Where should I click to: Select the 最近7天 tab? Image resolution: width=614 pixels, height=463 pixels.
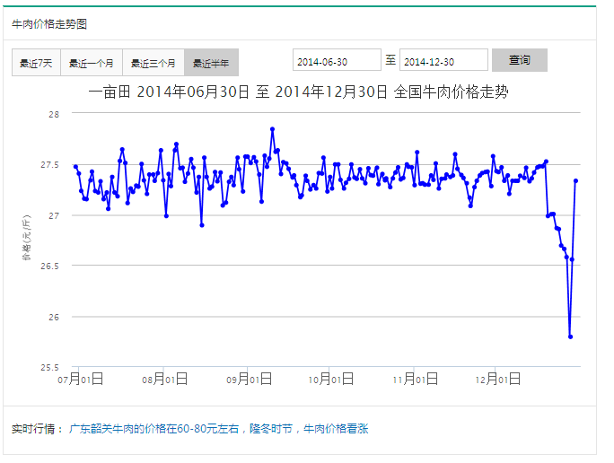(x=36, y=63)
